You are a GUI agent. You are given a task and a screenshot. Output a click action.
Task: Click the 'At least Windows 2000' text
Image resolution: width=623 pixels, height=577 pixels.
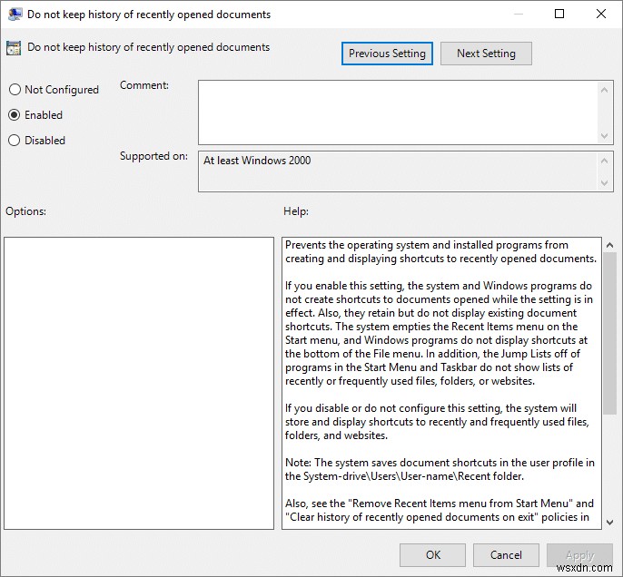pyautogui.click(x=257, y=161)
